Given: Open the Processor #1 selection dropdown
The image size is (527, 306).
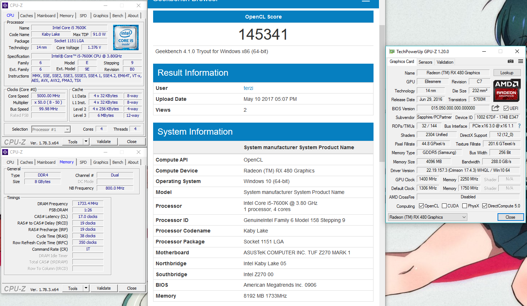Looking at the screenshot, I should [x=51, y=130].
